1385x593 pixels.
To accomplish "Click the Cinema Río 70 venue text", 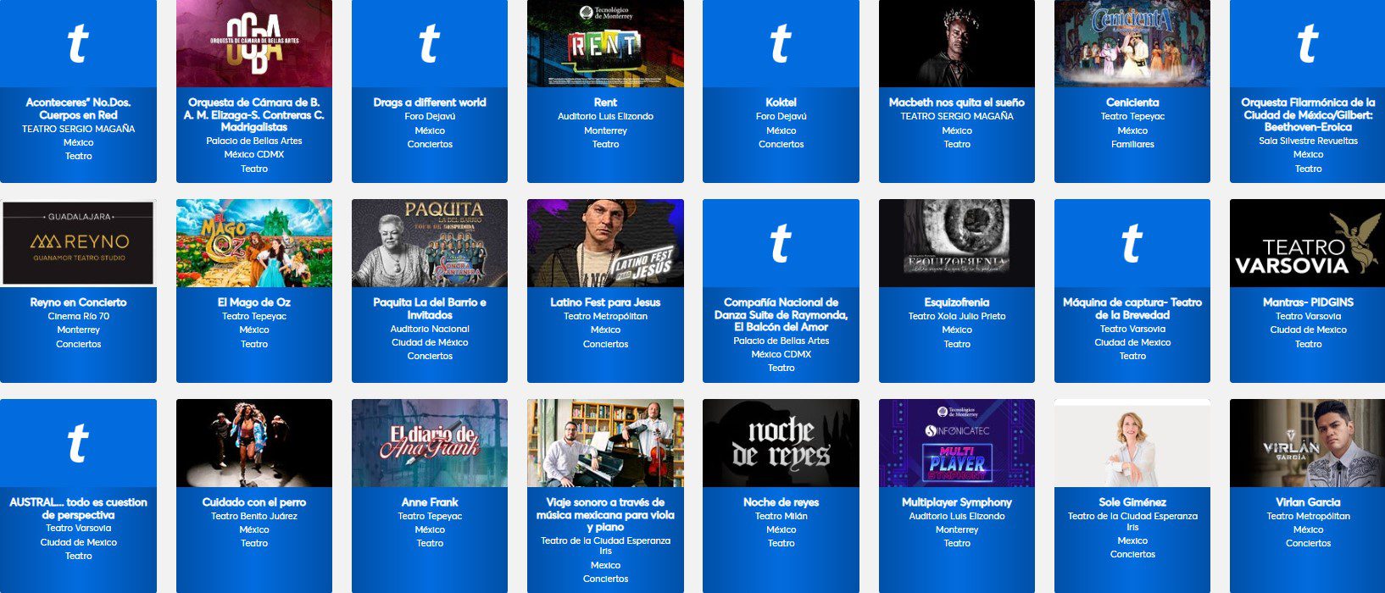I will (78, 316).
